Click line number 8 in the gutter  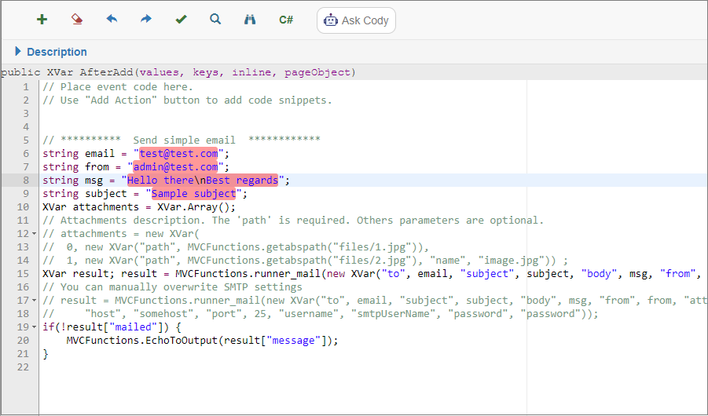[25, 181]
